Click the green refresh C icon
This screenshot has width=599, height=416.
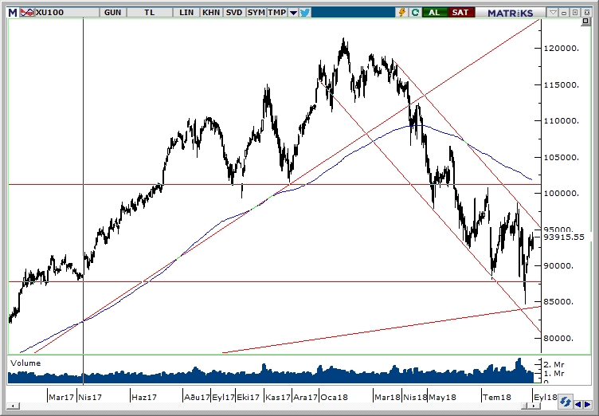click(x=415, y=13)
